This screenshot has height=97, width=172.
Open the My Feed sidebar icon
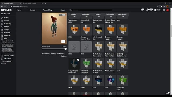coord(2,33)
